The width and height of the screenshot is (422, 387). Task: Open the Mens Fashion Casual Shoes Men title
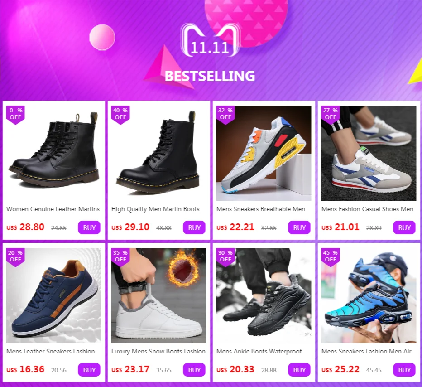click(367, 209)
